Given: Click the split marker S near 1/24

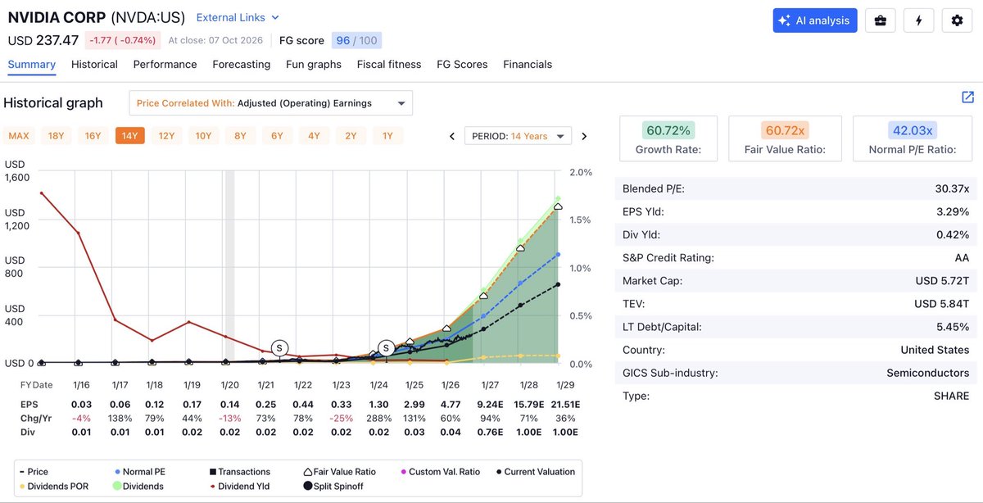Looking at the screenshot, I should click(386, 348).
